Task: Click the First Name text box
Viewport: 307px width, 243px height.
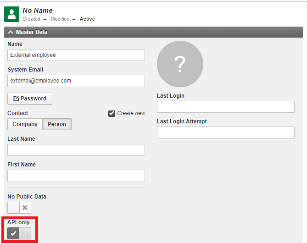Action: [76, 176]
